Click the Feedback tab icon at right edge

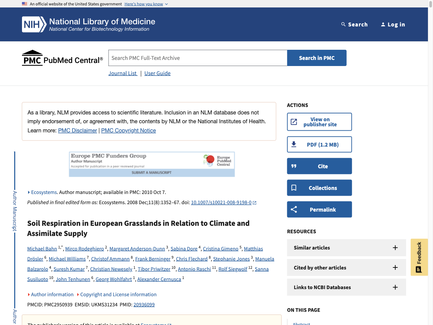[x=419, y=269]
